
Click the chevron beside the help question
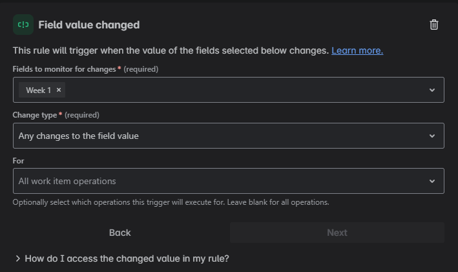click(17, 258)
